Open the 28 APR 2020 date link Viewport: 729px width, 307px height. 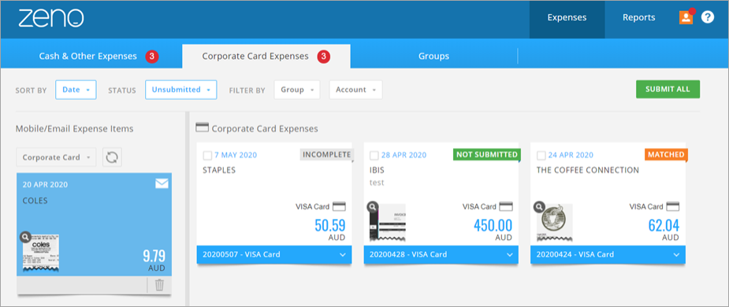pos(403,155)
